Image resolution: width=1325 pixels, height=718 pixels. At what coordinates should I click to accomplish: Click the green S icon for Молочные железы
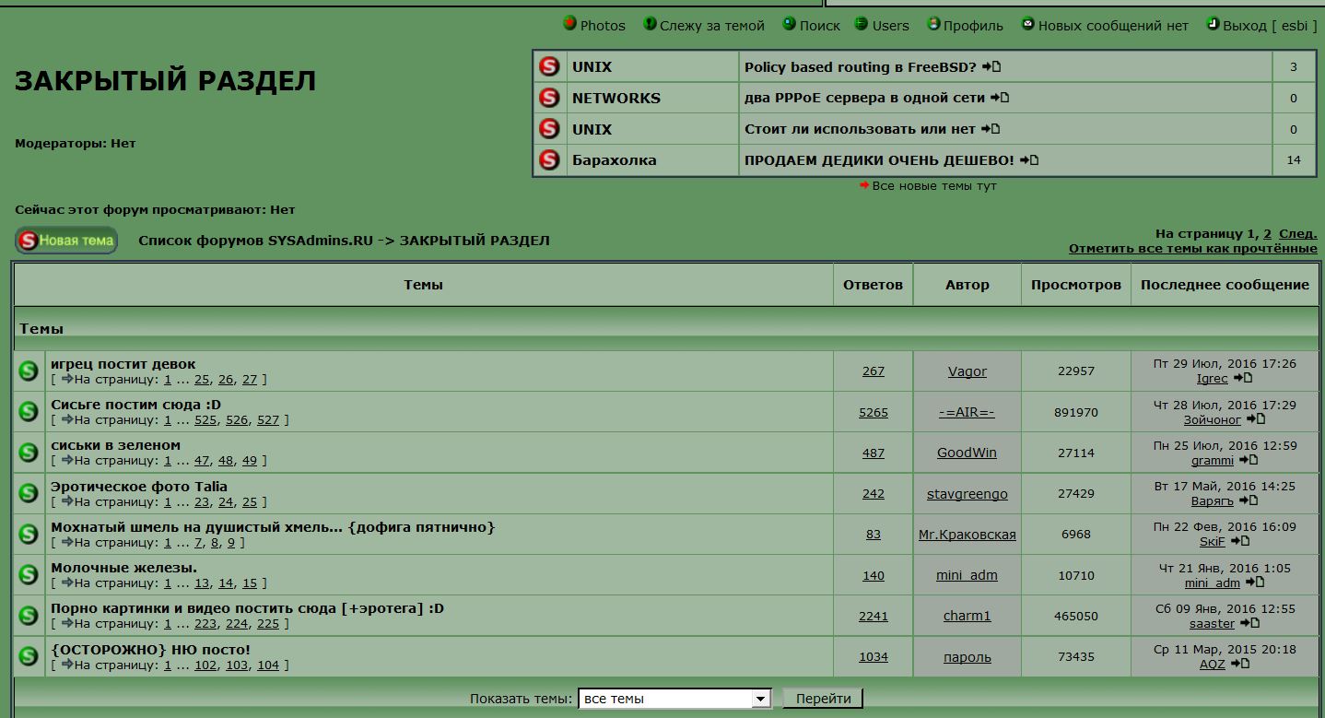coord(29,574)
